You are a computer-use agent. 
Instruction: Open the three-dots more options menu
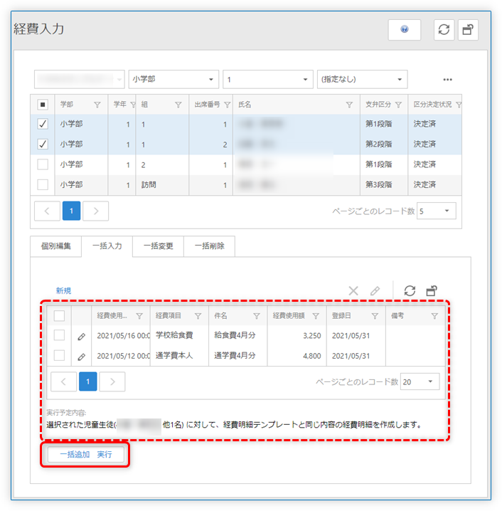click(447, 80)
